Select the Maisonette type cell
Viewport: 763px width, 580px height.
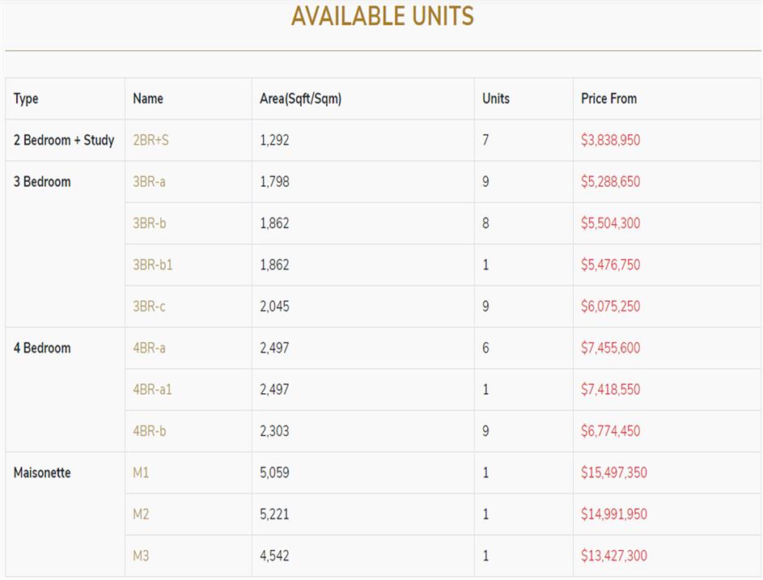42,472
